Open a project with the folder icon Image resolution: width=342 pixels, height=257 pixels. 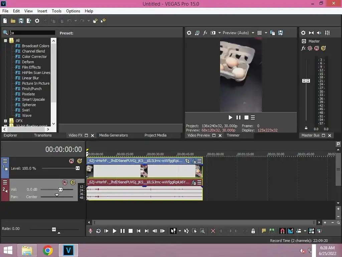point(13,21)
